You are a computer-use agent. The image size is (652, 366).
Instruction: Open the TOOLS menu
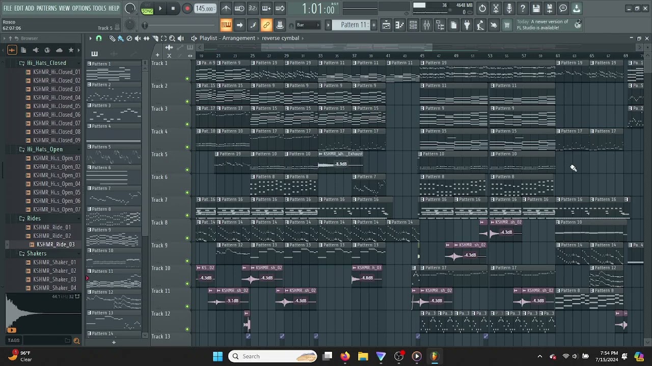pyautogui.click(x=99, y=9)
